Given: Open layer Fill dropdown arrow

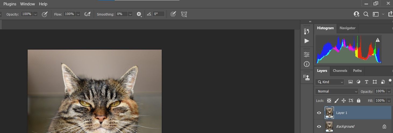Looking at the screenshot, I should click(x=389, y=101).
